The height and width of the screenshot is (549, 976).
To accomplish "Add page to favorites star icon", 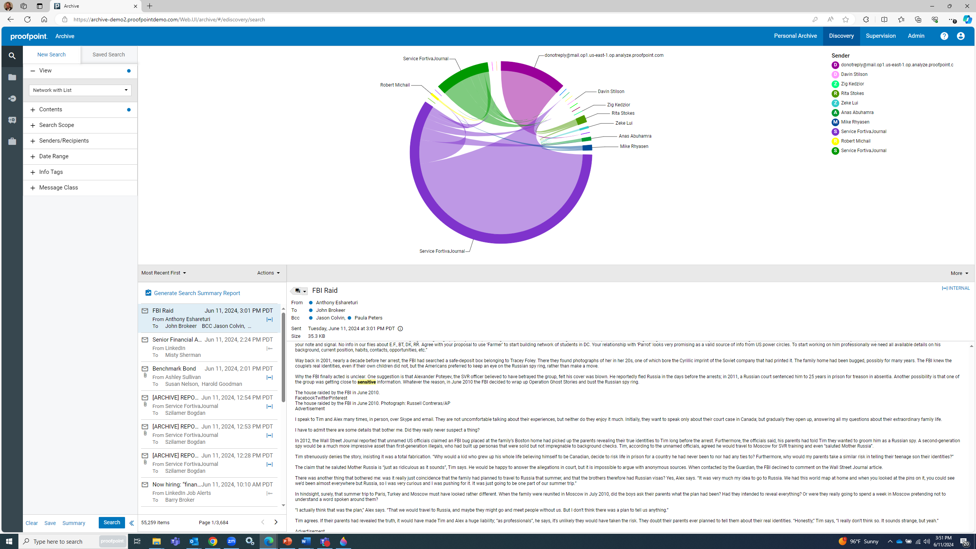I will tap(846, 19).
